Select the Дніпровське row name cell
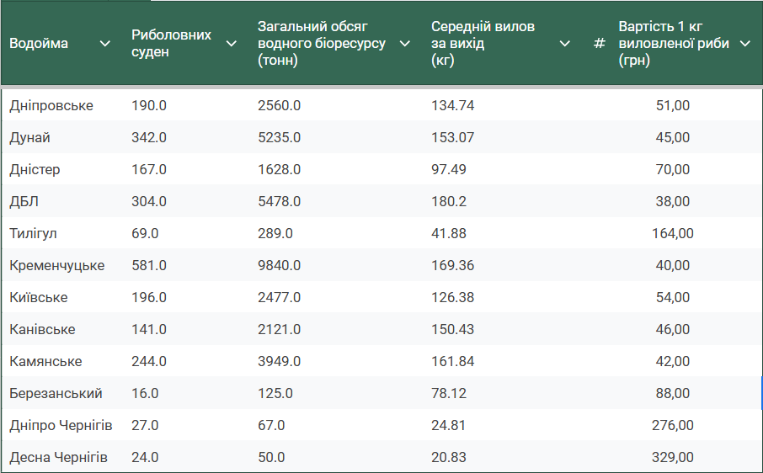 [x=51, y=105]
